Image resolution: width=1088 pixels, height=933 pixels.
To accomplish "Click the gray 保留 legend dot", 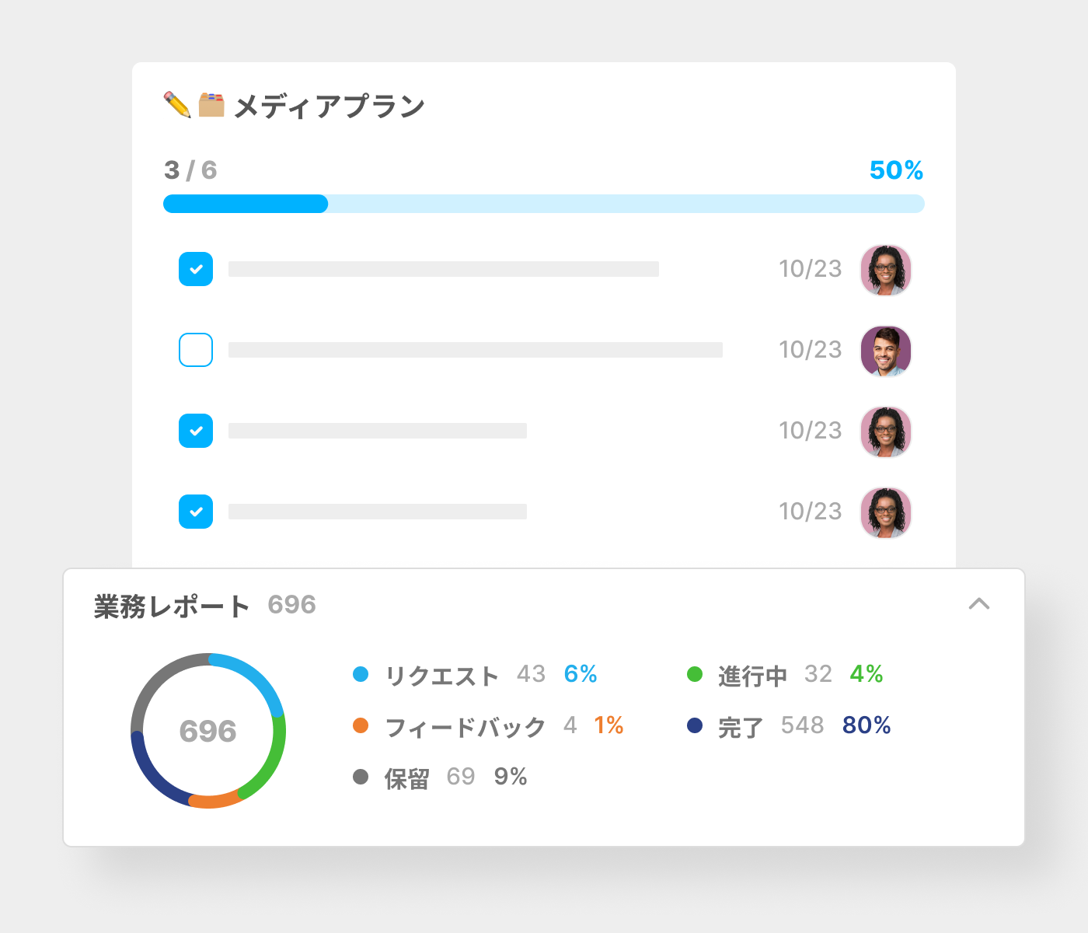I will coord(361,777).
